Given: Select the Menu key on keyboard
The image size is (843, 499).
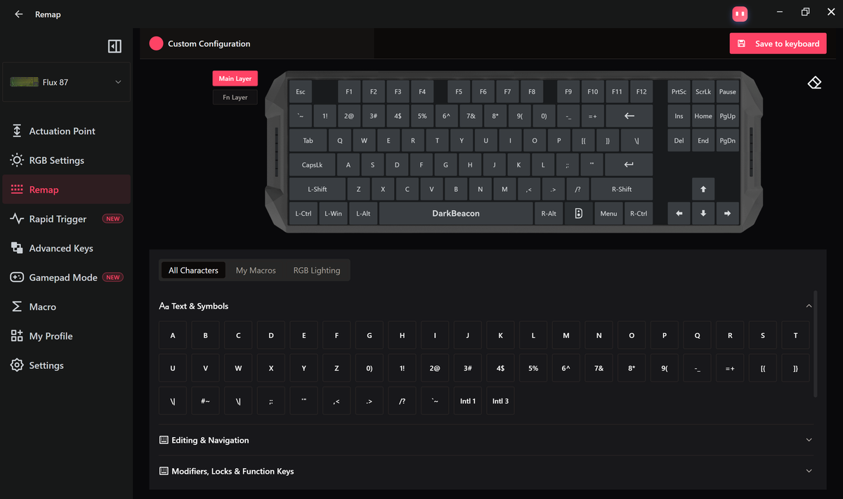Looking at the screenshot, I should pyautogui.click(x=608, y=214).
